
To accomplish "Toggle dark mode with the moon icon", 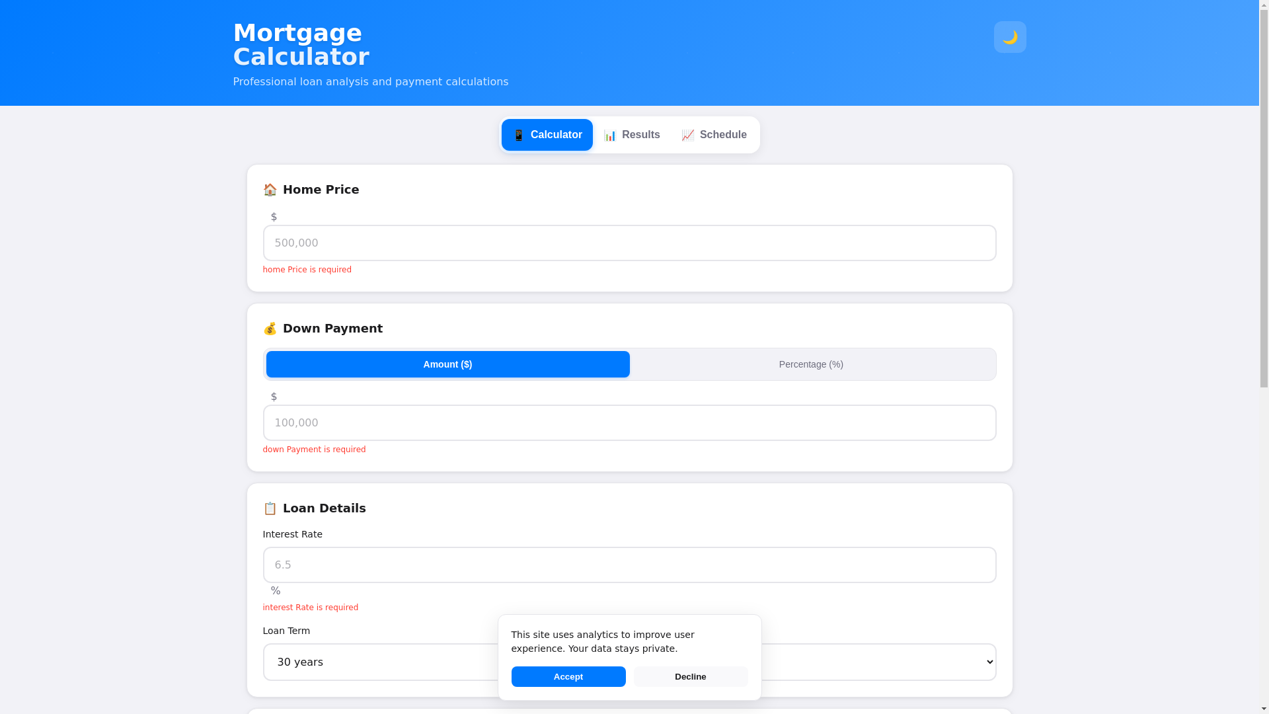I will tap(1009, 37).
